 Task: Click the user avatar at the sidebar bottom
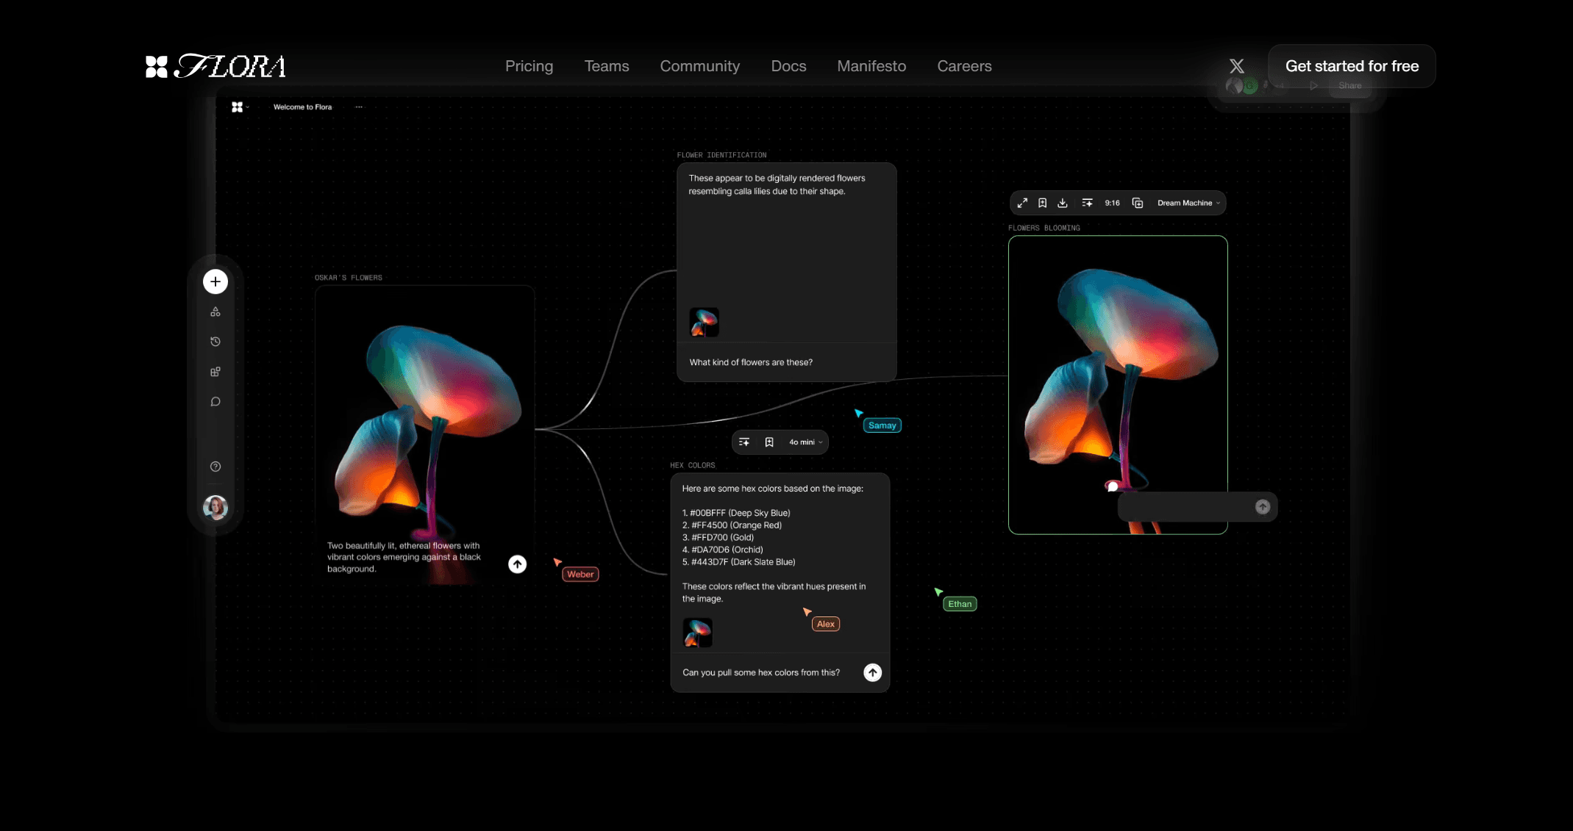tap(215, 507)
